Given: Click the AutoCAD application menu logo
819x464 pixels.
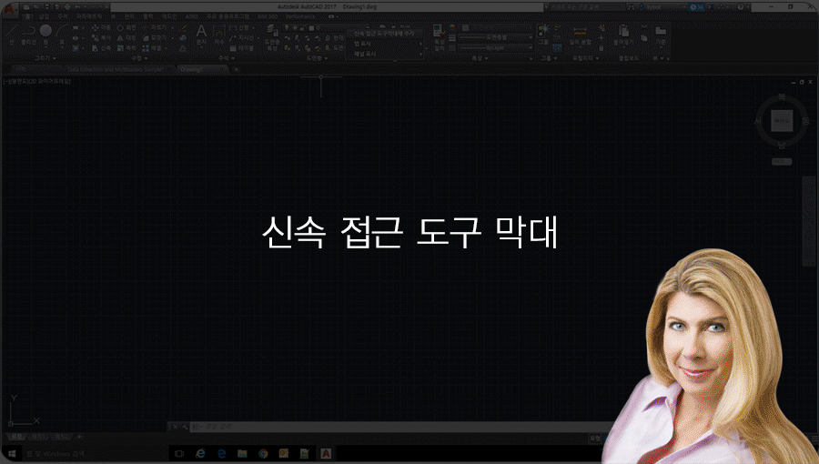Looking at the screenshot, I should (x=9, y=6).
